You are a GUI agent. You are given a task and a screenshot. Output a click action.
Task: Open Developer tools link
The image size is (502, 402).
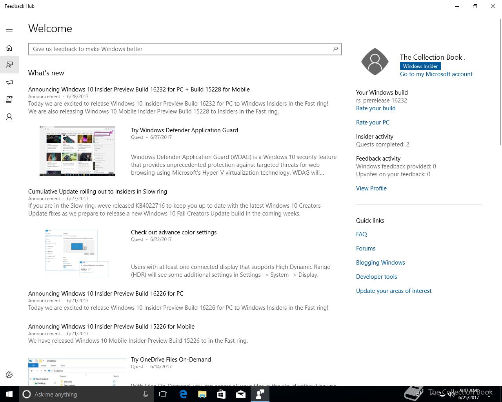(376, 277)
